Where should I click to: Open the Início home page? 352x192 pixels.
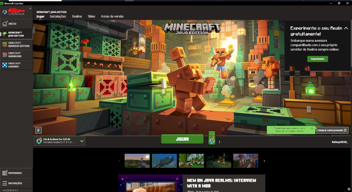[x=16, y=24]
